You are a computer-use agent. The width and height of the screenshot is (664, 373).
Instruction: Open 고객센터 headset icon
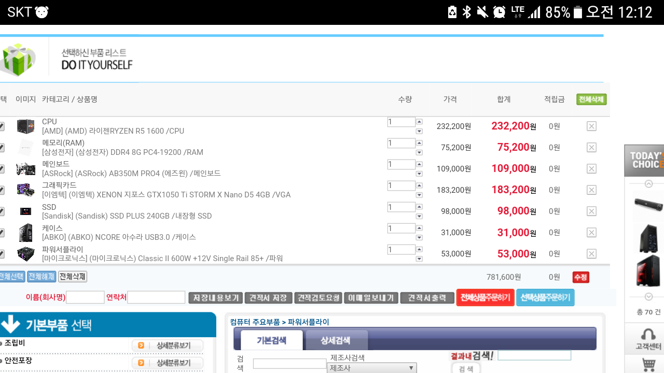click(x=648, y=339)
